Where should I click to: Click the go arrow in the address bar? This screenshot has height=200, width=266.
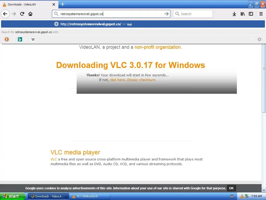167,14
